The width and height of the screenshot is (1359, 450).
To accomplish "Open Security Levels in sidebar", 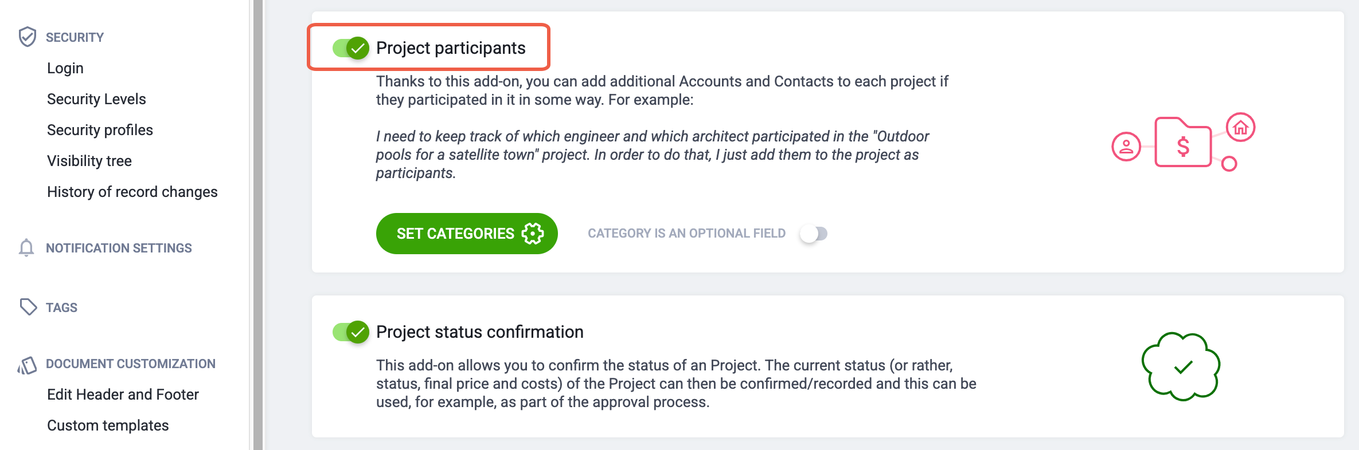I will point(96,99).
